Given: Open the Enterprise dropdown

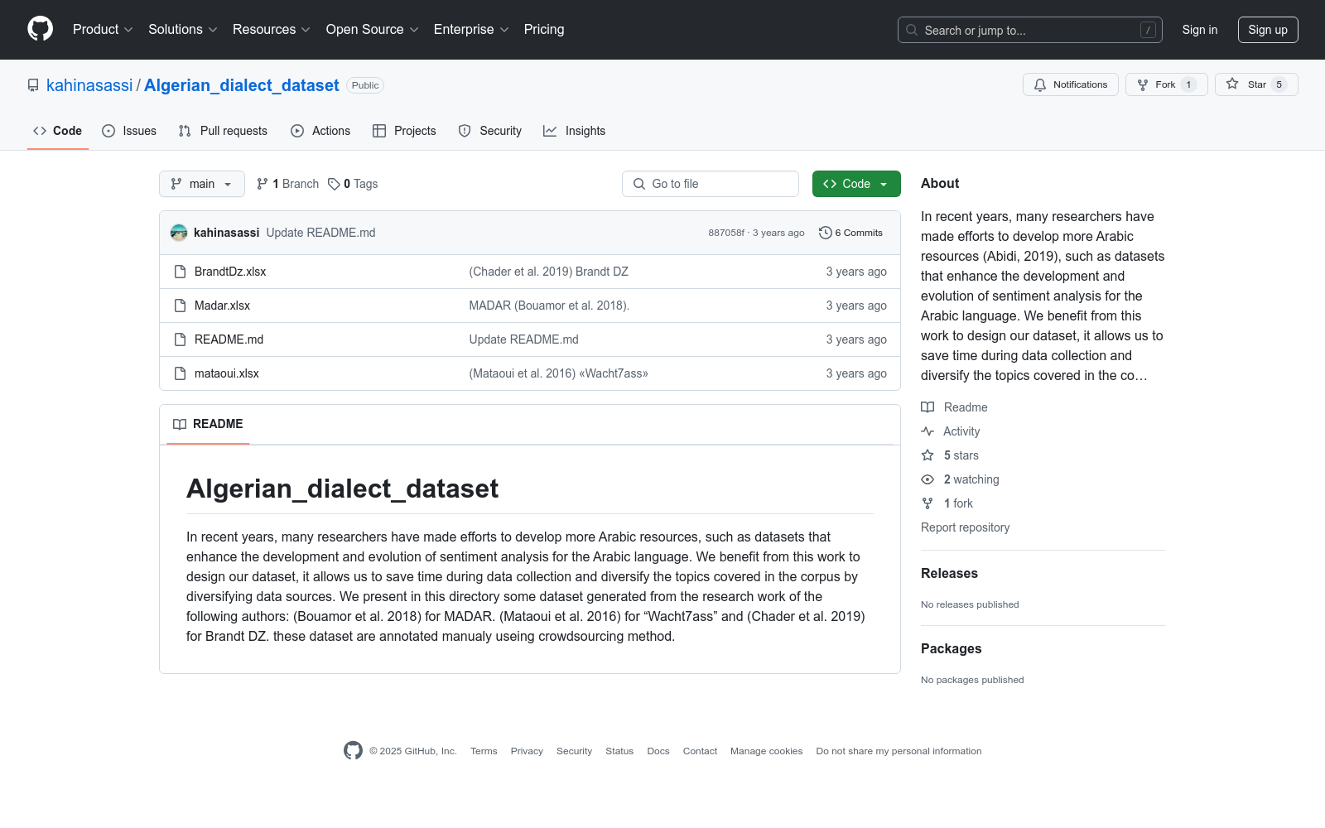Looking at the screenshot, I should click(x=471, y=30).
